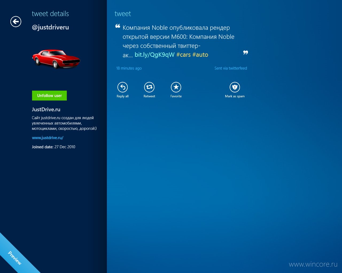
Task: Click the 'tweet details' heading
Action: (50, 14)
